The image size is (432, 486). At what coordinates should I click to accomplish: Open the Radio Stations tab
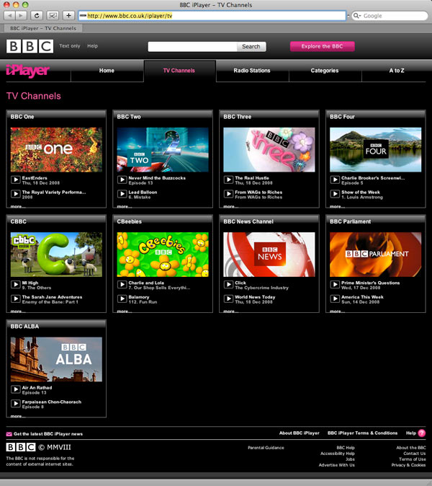(x=252, y=71)
